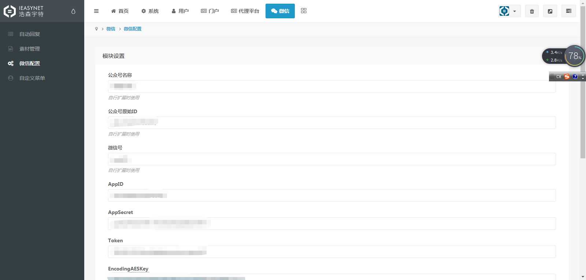Select the 微信 tab in navbar
Image resolution: width=586 pixels, height=280 pixels.
pos(280,11)
